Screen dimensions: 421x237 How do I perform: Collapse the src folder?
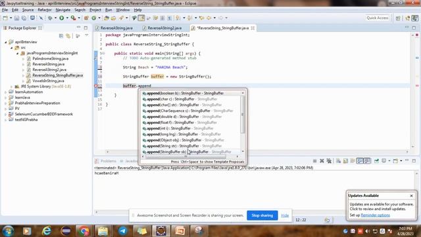pyautogui.click(x=12, y=47)
